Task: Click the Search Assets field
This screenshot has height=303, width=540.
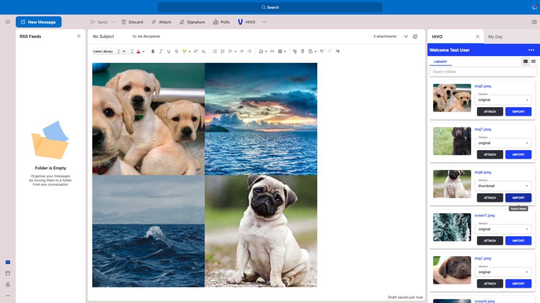Action: (x=483, y=72)
